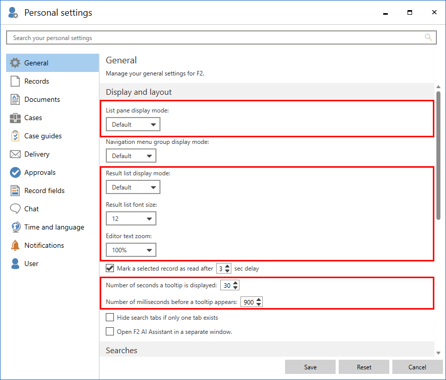Screen dimensions: 446x380
Task: Click the Display and layout heading
Action: 139,92
